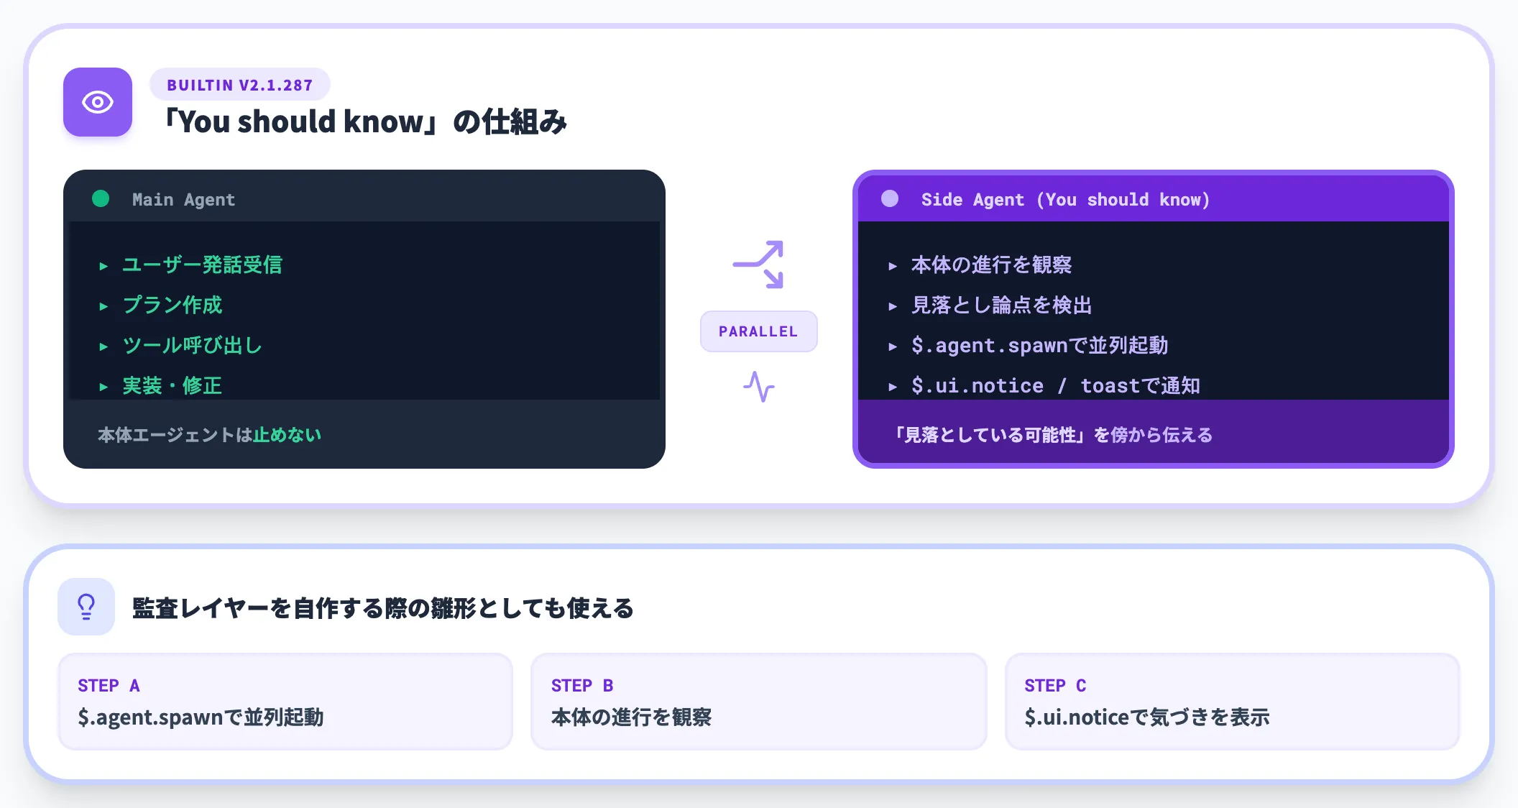
Task: Click the heading 監査レイヤーを自作する際の雛形としても使える
Action: (x=383, y=608)
